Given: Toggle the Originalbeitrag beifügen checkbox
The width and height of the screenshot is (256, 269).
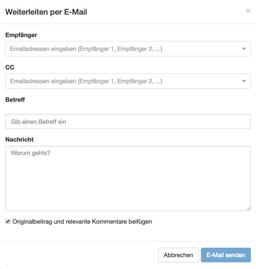Looking at the screenshot, I should (x=8, y=222).
